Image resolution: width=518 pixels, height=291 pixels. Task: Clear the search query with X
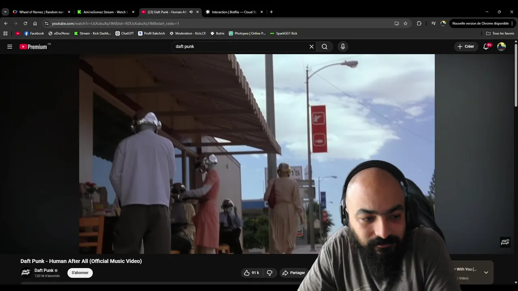click(312, 46)
